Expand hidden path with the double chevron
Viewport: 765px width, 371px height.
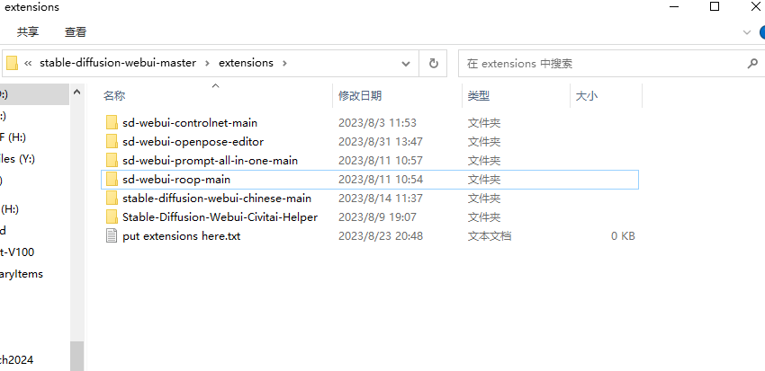coord(28,63)
